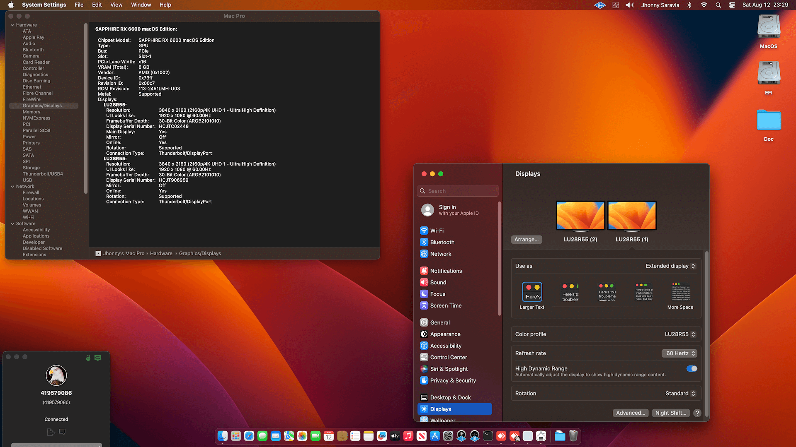Select the EFI drive on the desktop

(769, 78)
